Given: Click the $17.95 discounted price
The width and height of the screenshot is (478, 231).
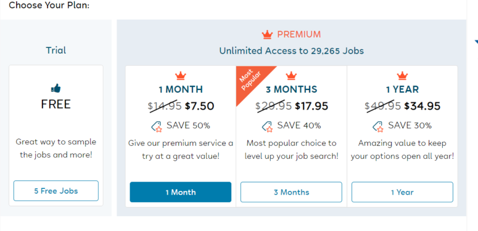Looking at the screenshot, I should (x=311, y=106).
